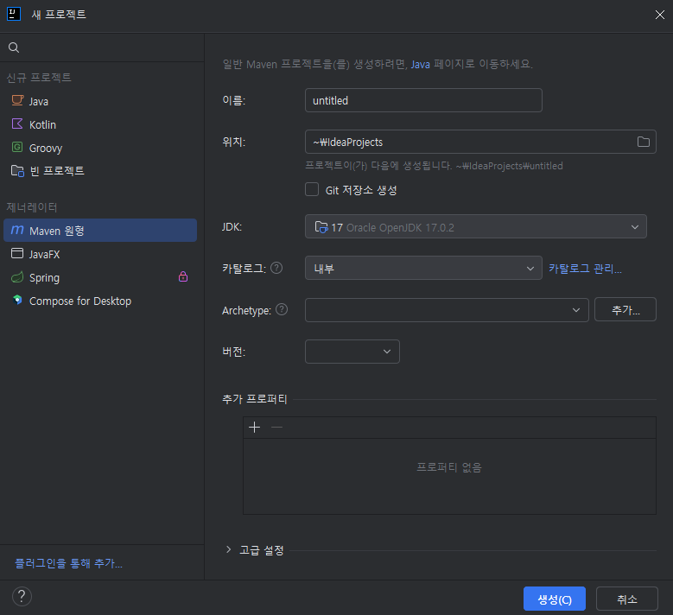
Task: Click the JDK folder icon in dropdown
Action: [x=321, y=226]
